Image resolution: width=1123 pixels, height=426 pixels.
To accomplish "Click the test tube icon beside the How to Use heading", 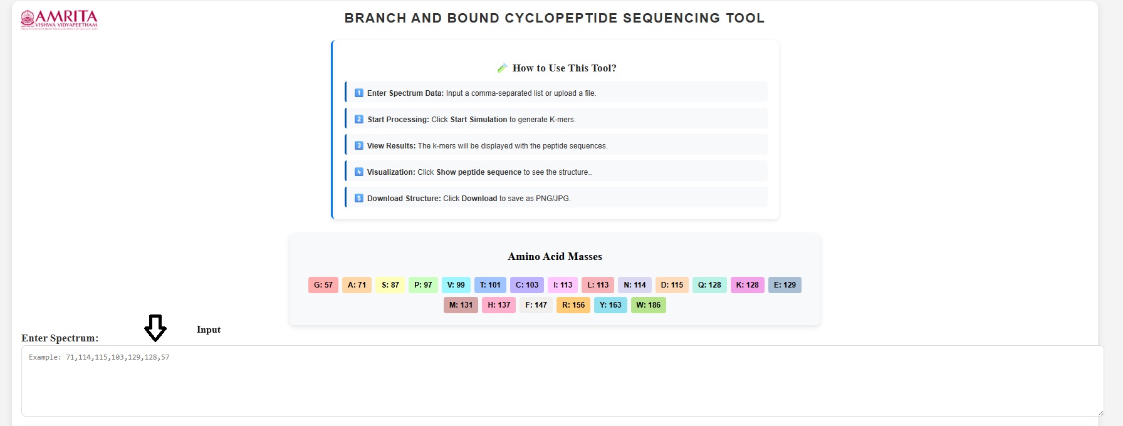I will pos(502,68).
